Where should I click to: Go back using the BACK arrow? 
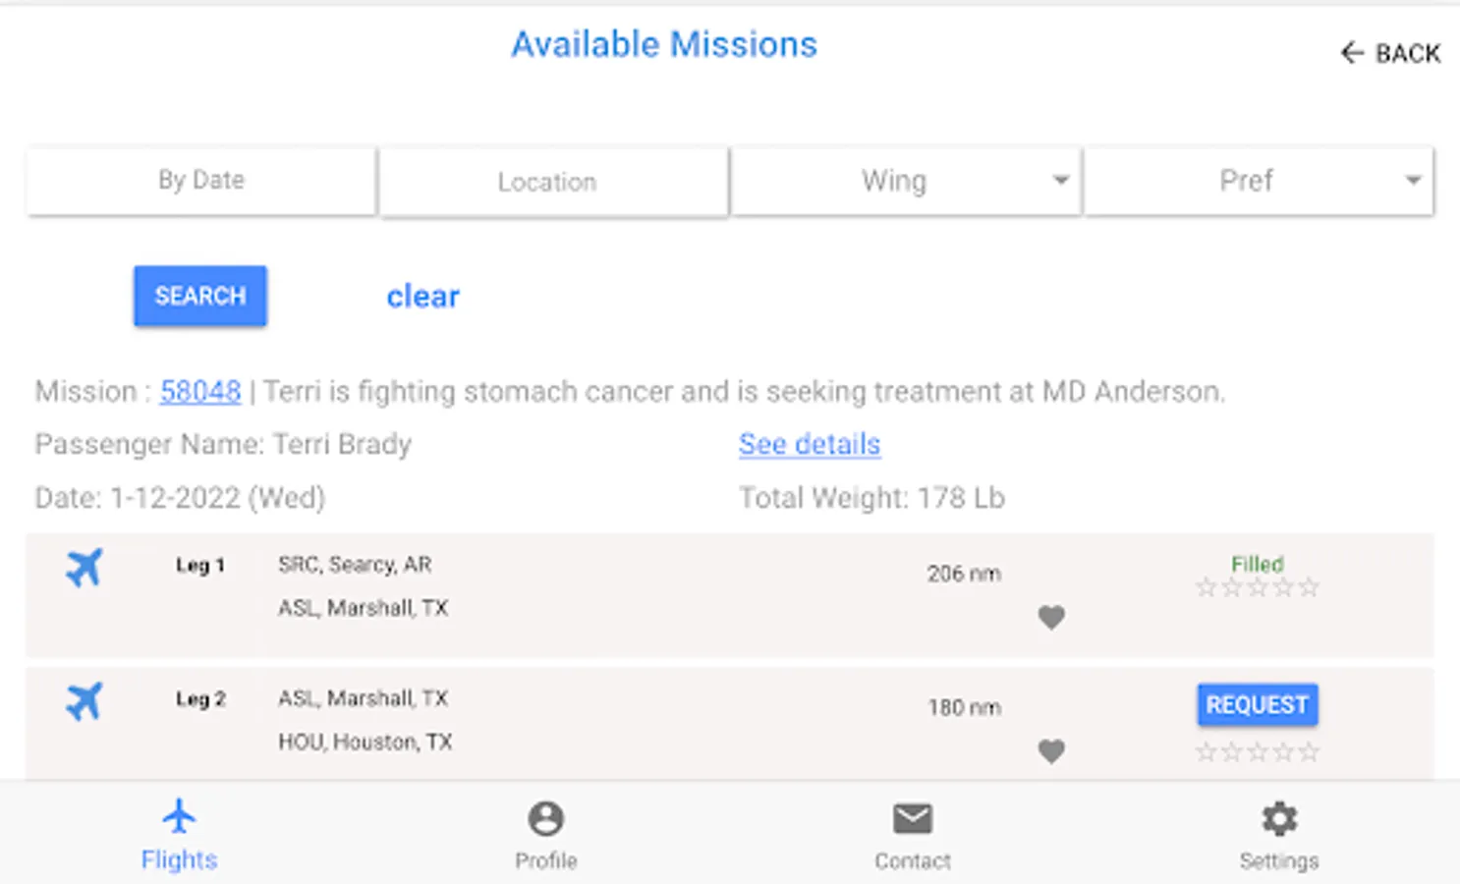click(1390, 53)
